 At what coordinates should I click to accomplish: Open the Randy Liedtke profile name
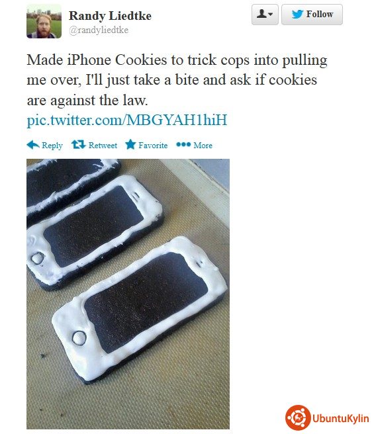point(110,16)
